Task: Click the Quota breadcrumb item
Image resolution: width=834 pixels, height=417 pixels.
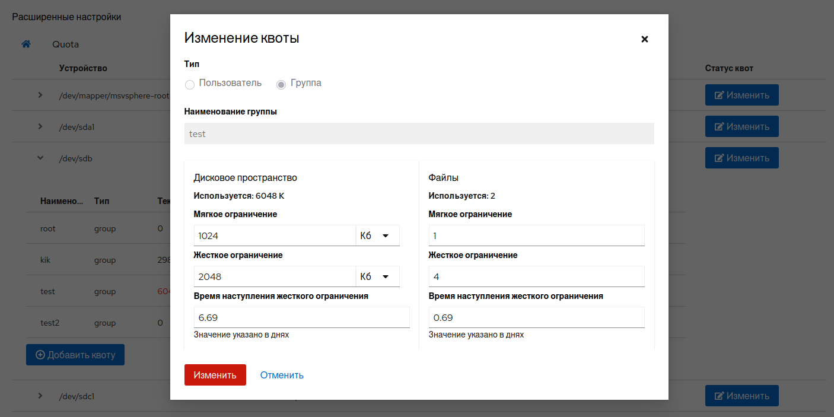Action: [65, 44]
